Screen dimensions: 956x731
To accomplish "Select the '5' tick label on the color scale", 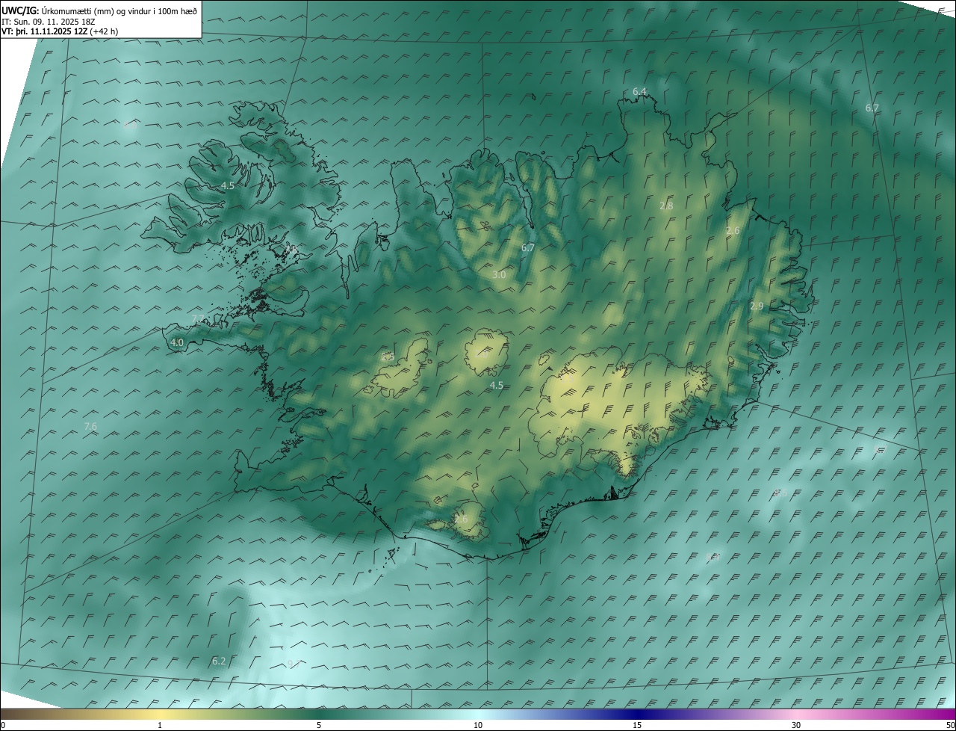I will click(x=319, y=725).
